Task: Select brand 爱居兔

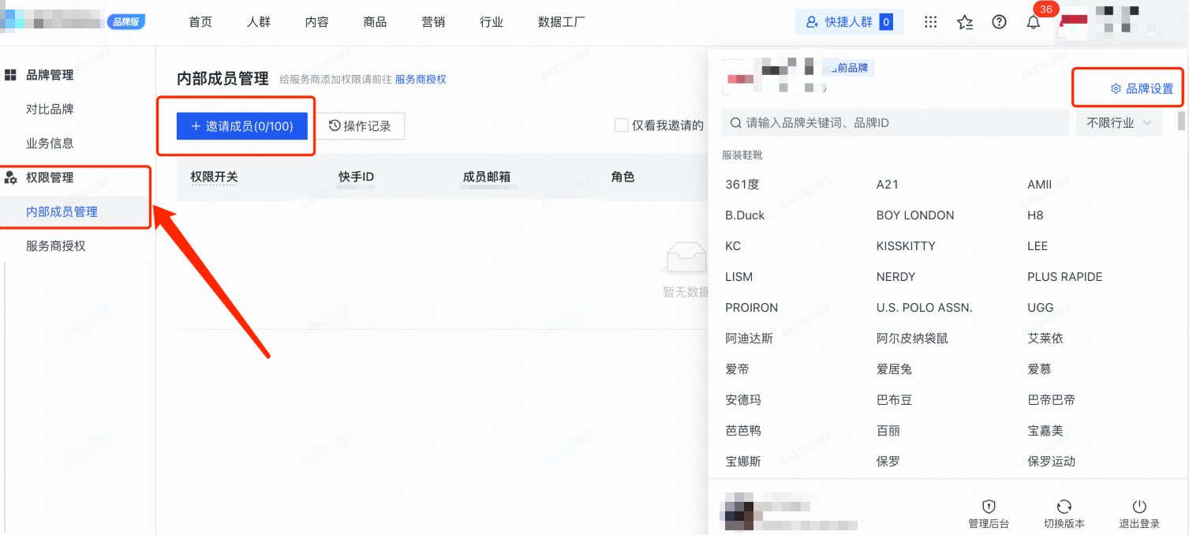Action: [x=895, y=369]
